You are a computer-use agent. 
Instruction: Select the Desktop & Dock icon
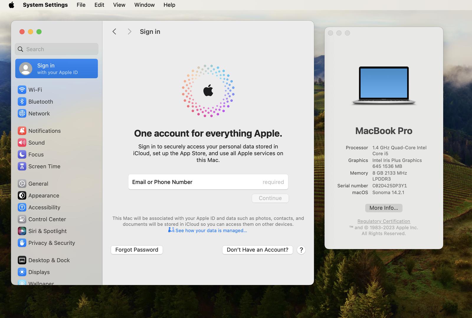(x=22, y=260)
